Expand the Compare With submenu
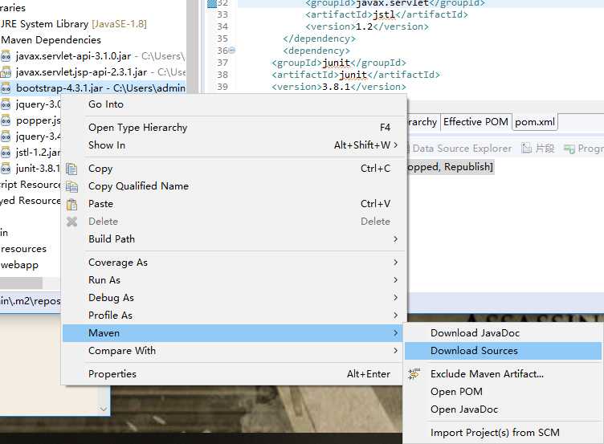Screen dimensions: 604x444 click(234, 351)
